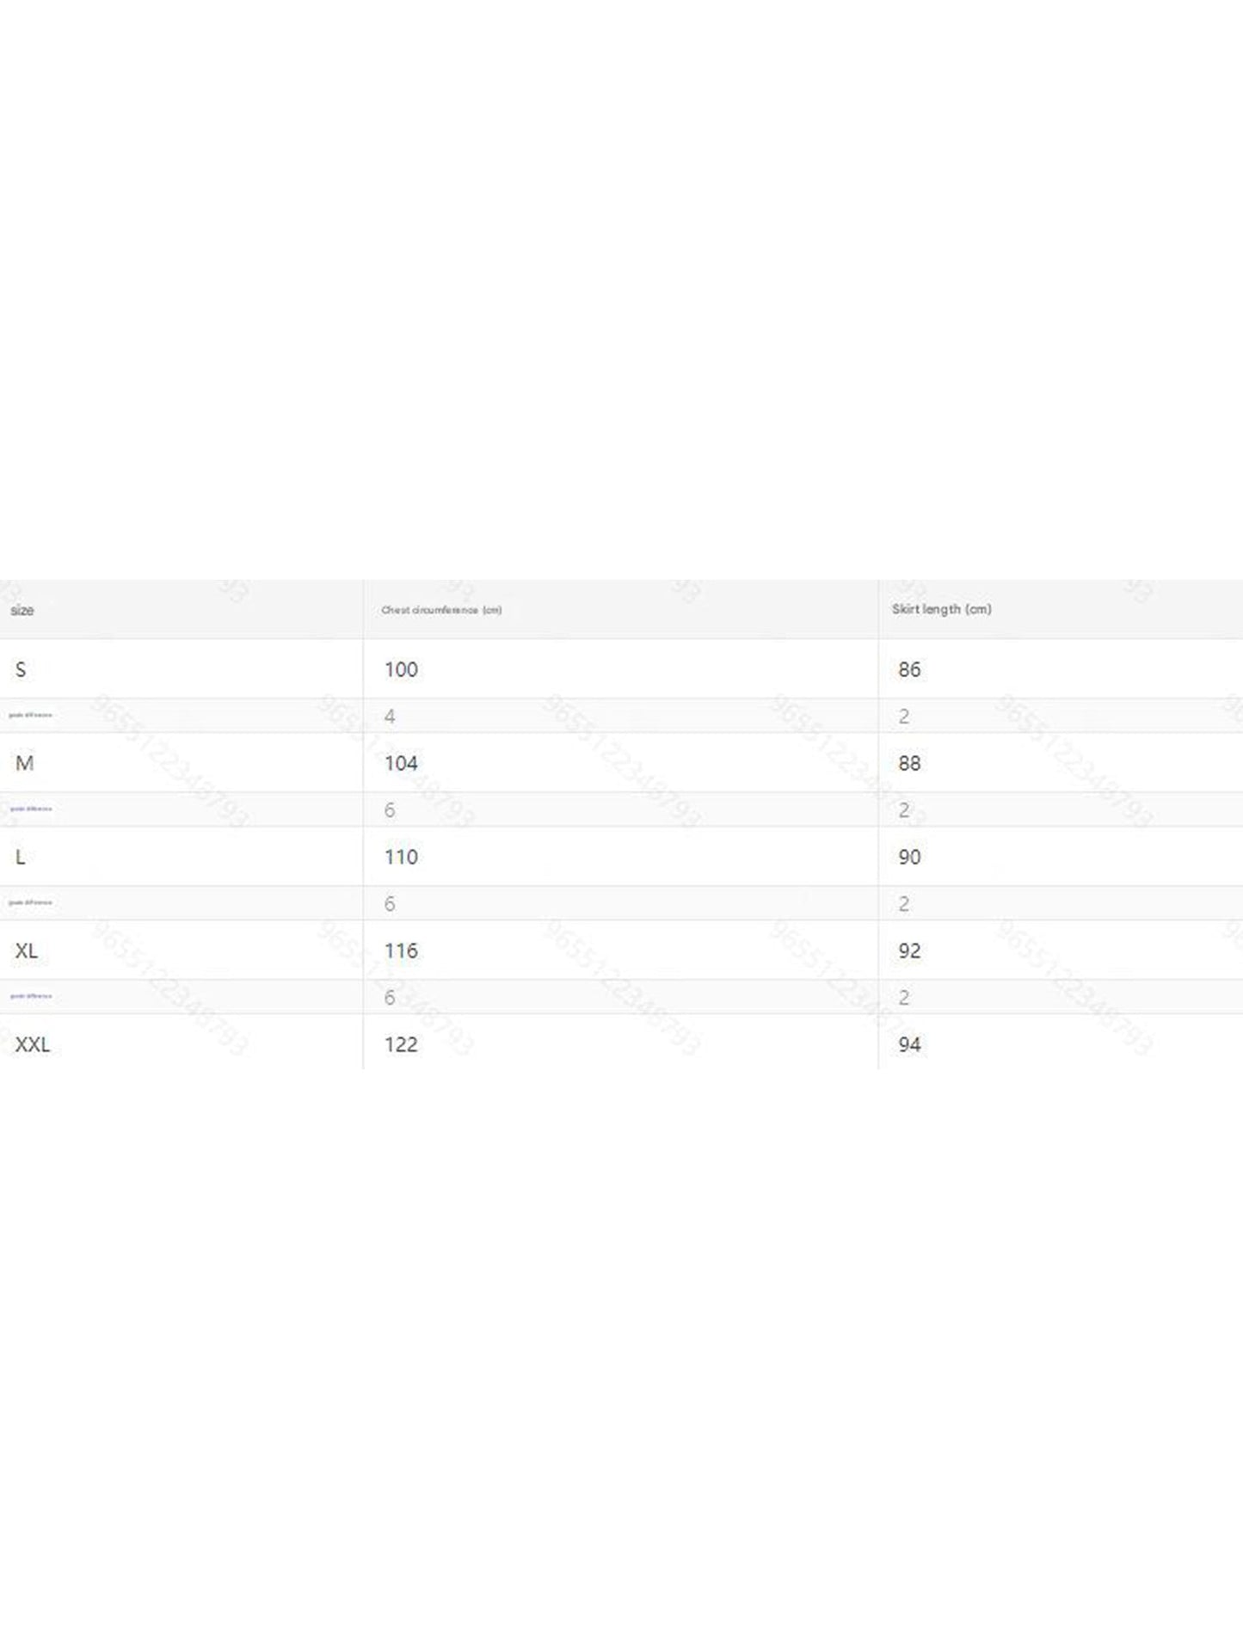This screenshot has height=1649, width=1243.
Task: Click the M size row label
Action: (x=24, y=763)
